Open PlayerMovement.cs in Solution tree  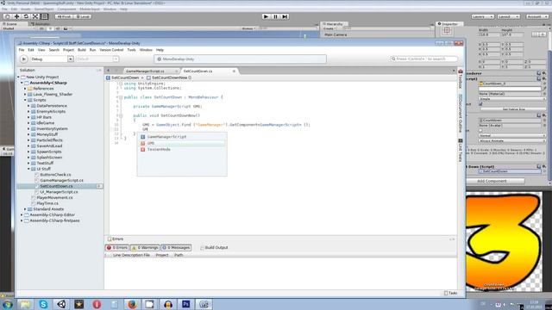point(54,197)
